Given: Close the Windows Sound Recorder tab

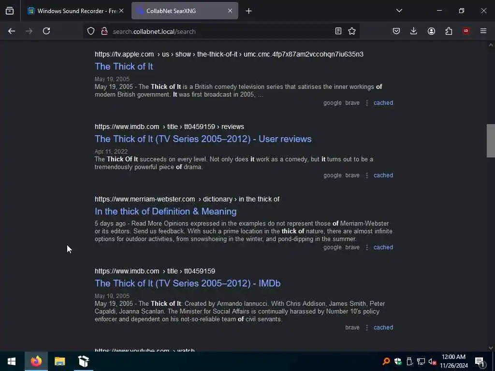Looking at the screenshot, I should [x=121, y=11].
